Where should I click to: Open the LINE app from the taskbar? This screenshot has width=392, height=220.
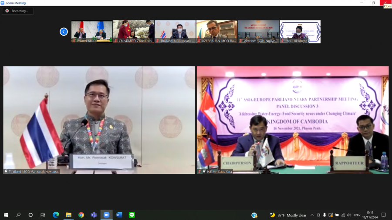tap(132, 215)
